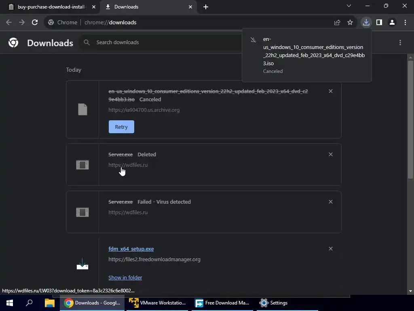The image size is (414, 311).
Task: Click the downloads page vertical scrollbar thumb
Action: 410,120
